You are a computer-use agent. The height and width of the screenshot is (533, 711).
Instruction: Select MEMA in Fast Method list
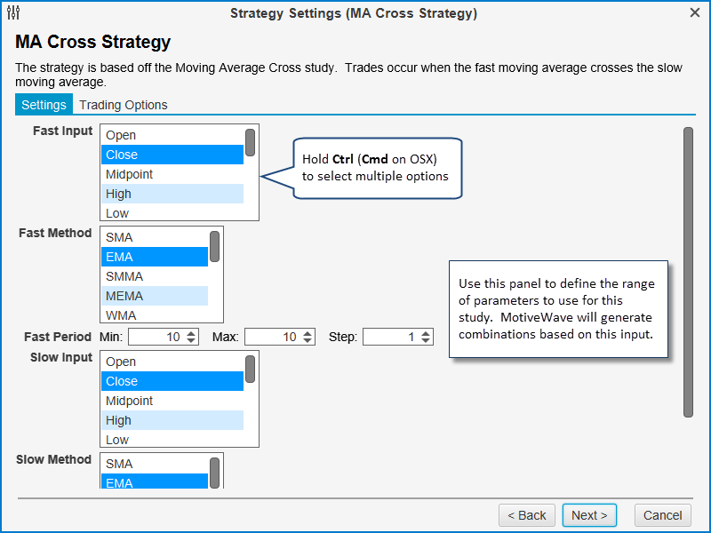[154, 296]
